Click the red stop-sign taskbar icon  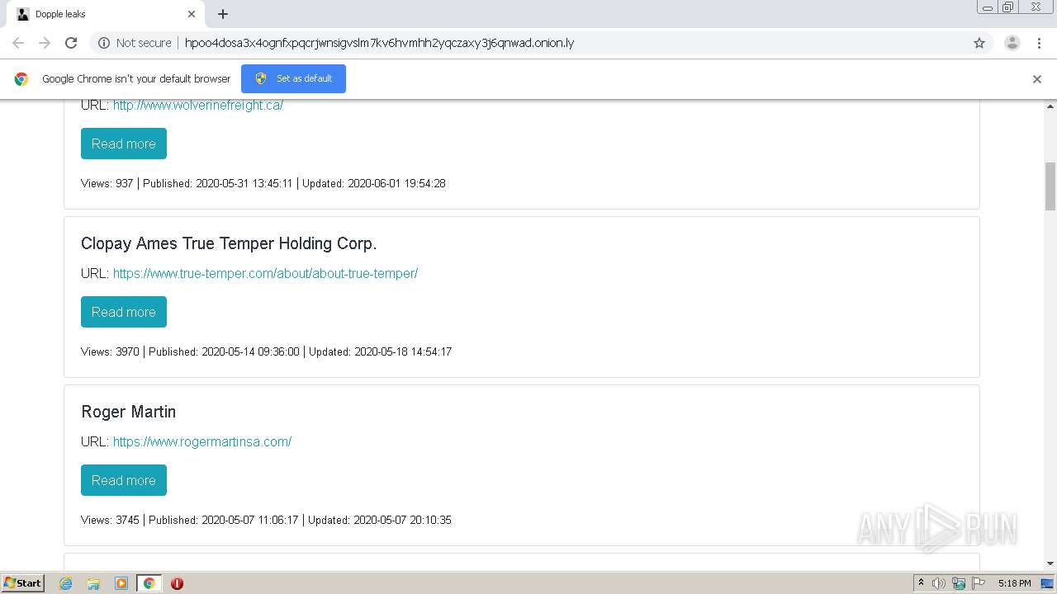click(177, 583)
